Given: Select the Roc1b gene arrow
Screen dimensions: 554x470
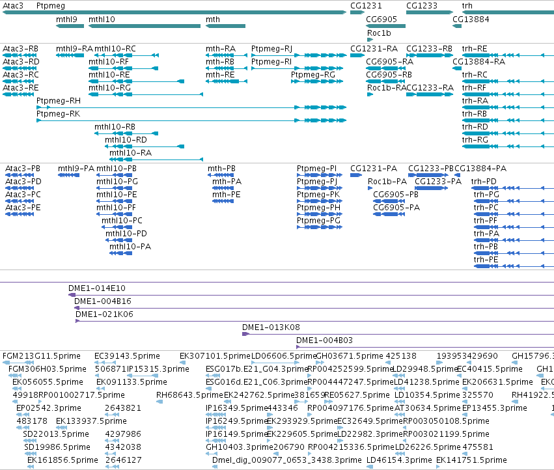Looking at the screenshot, I should (x=370, y=40).
